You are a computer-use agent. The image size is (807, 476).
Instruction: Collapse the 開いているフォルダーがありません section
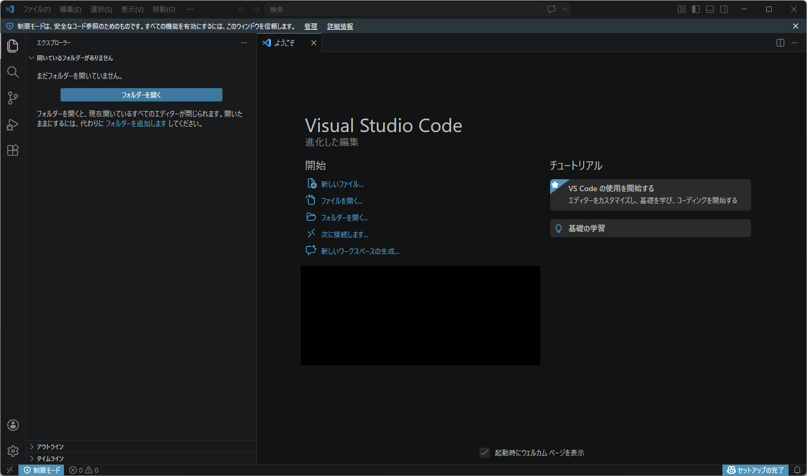click(x=75, y=58)
